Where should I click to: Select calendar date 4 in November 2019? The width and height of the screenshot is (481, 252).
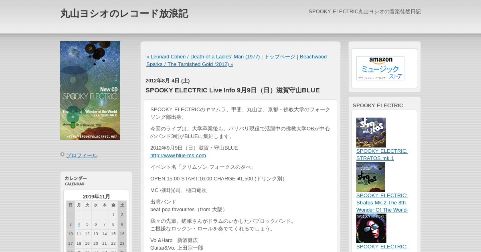coord(79,224)
